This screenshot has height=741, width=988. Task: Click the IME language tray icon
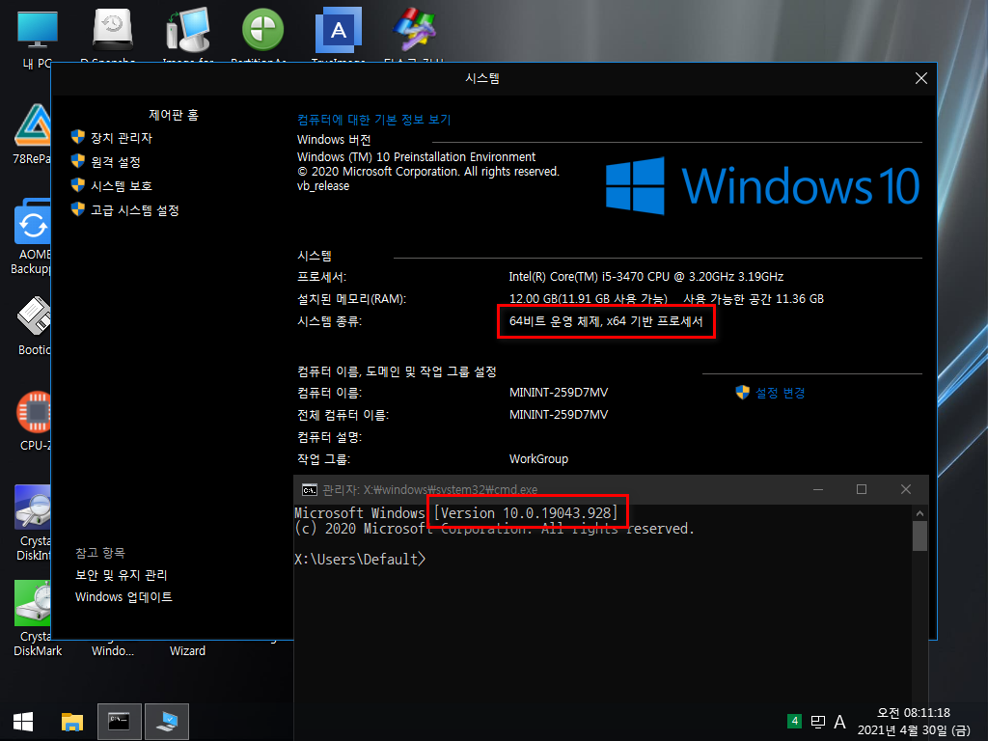[818, 722]
